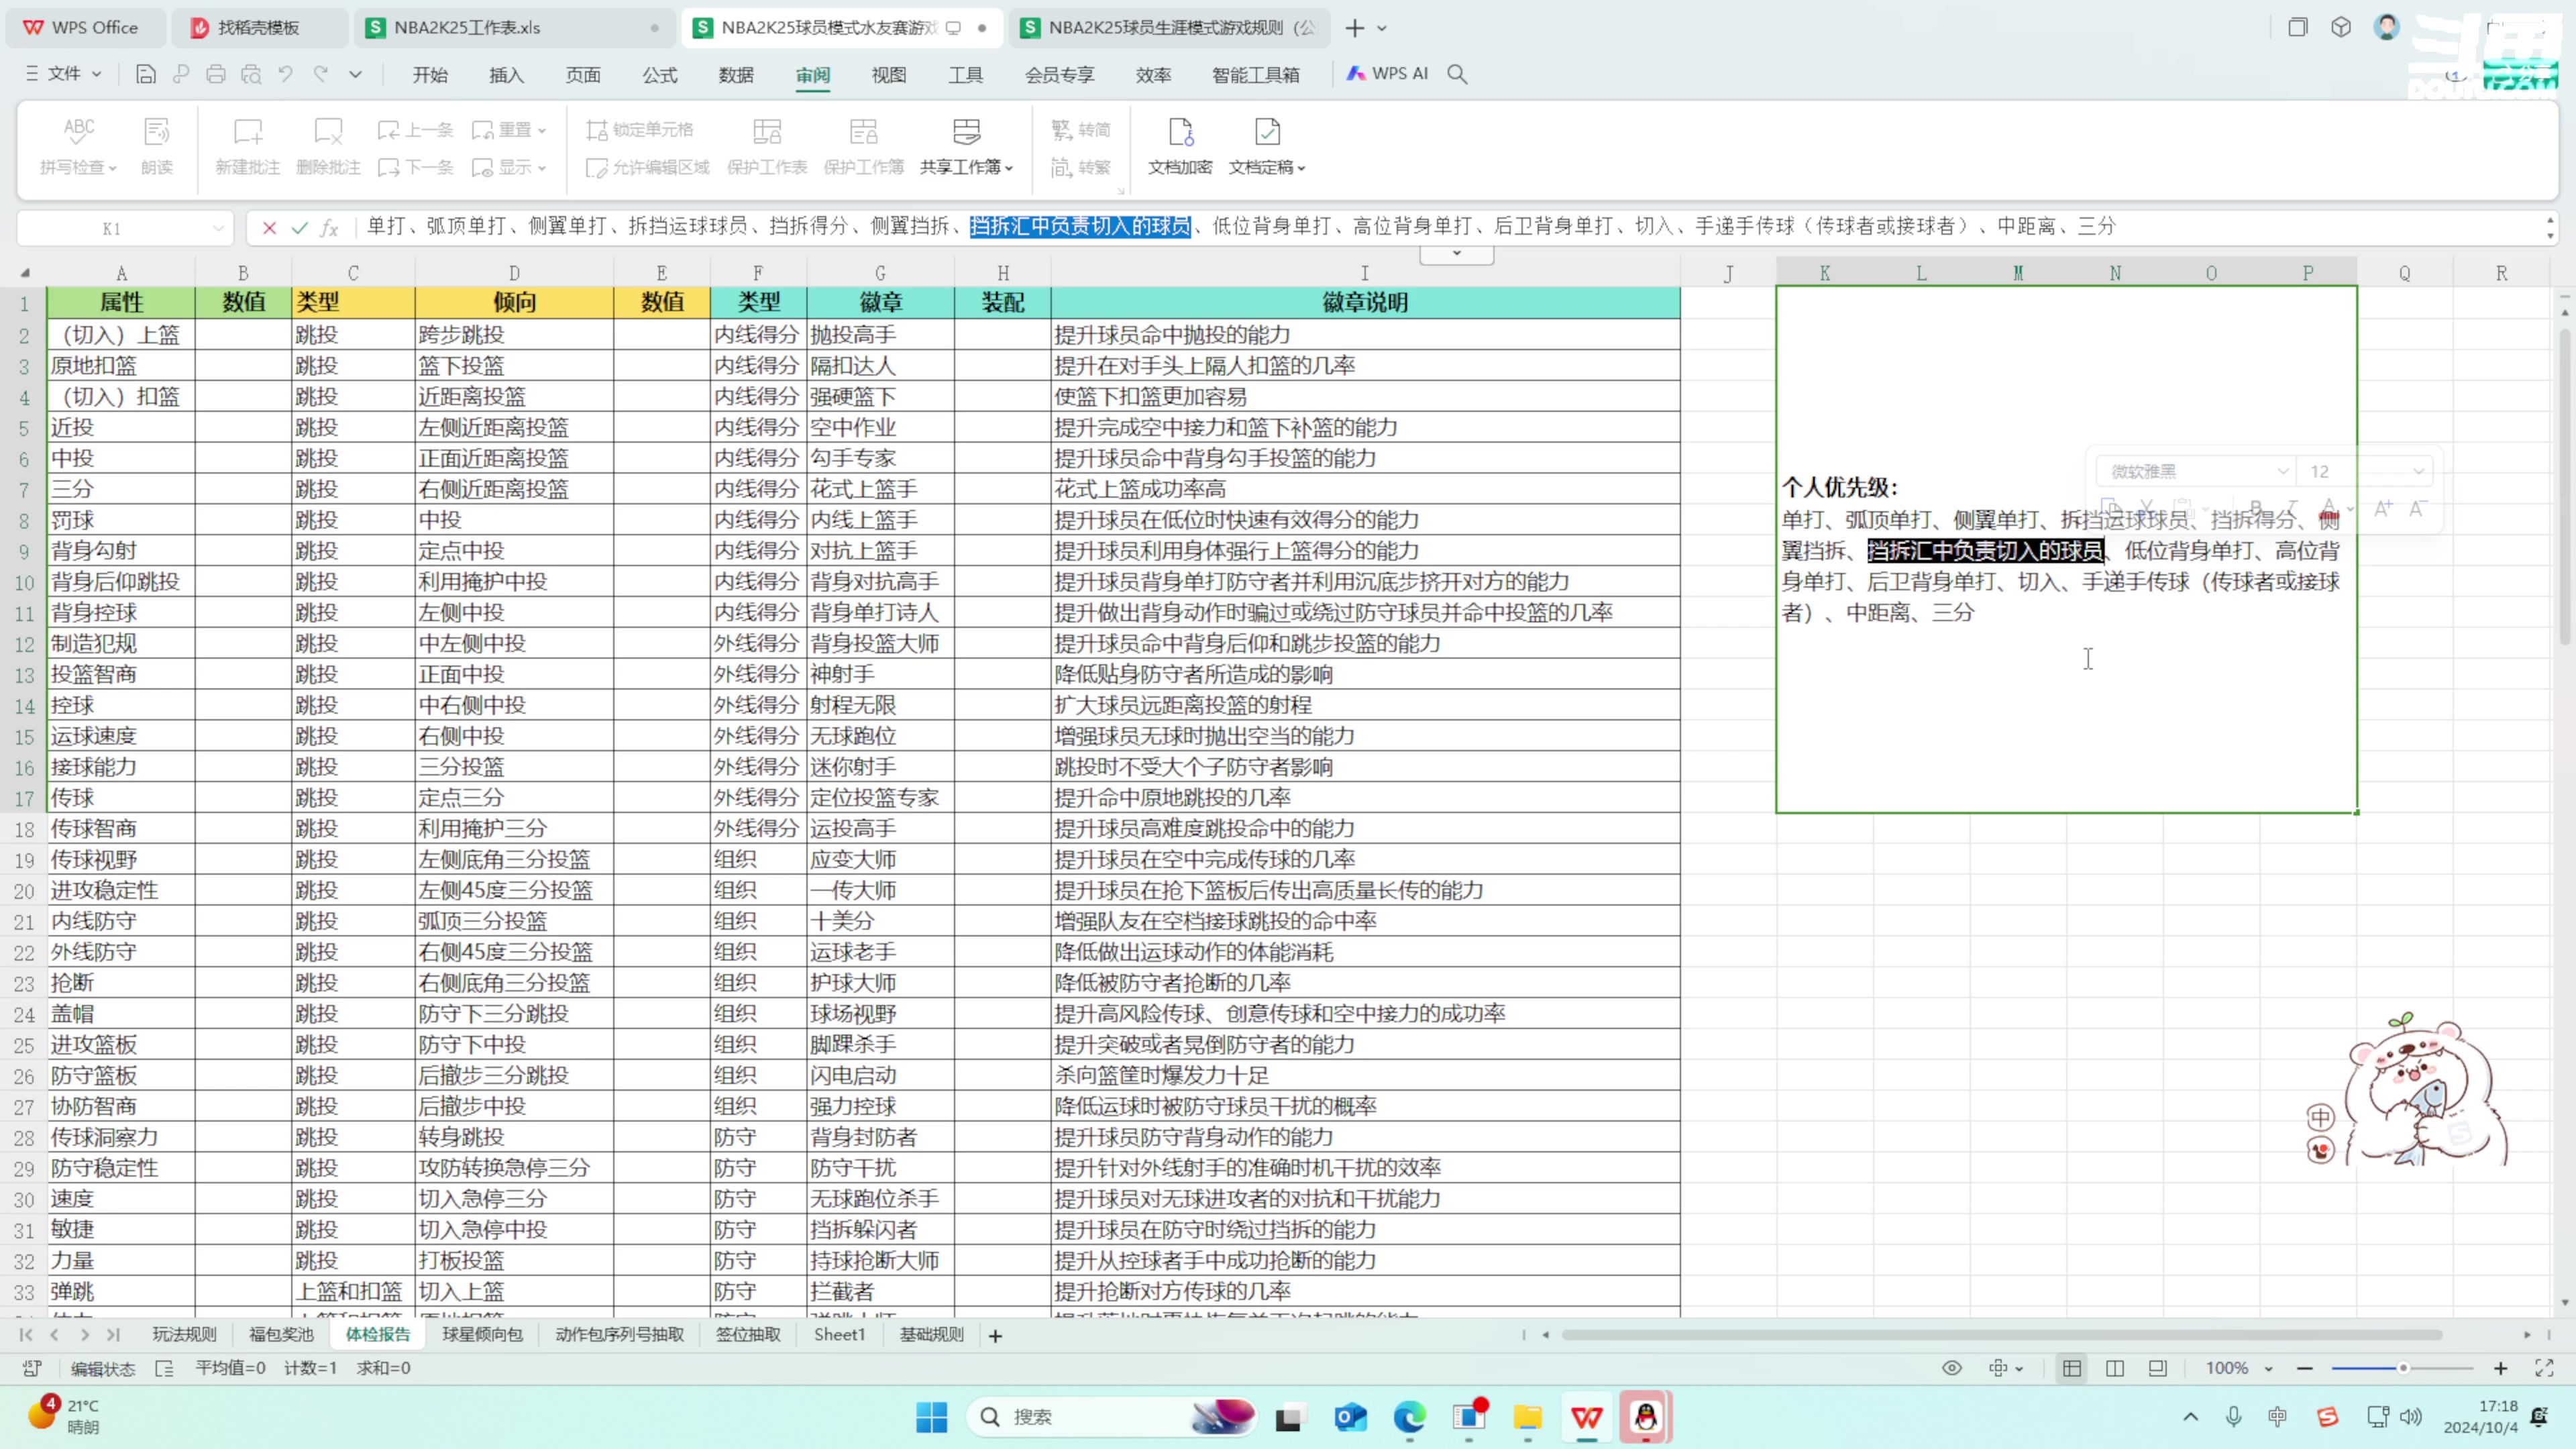The width and height of the screenshot is (2576, 1449).
Task: Click the 下一条 next comment button
Action: click(416, 167)
